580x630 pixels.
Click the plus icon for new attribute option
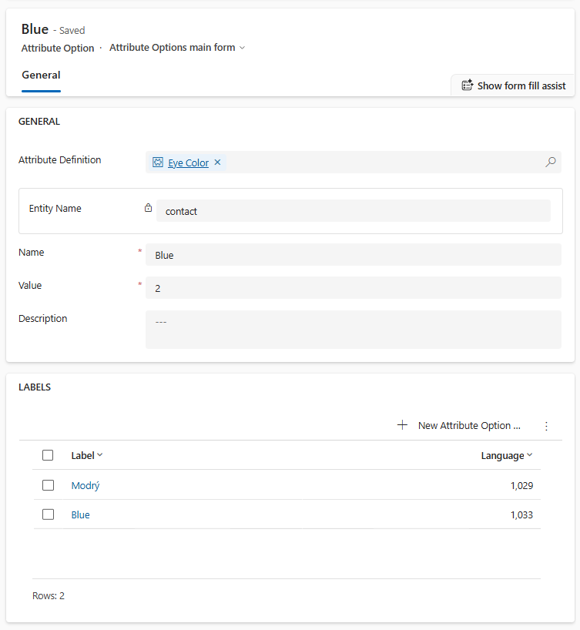coord(402,425)
